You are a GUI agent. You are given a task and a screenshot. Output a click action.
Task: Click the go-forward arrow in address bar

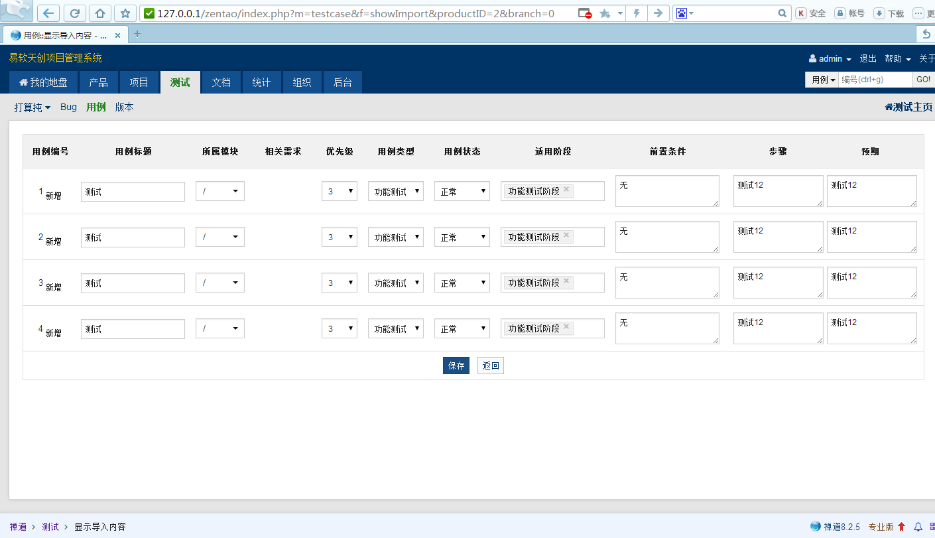[658, 13]
